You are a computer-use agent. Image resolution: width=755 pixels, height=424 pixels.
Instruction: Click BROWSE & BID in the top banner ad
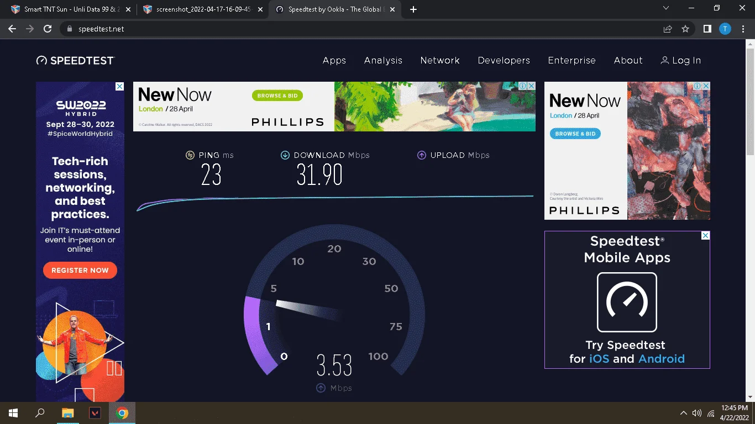[277, 96]
